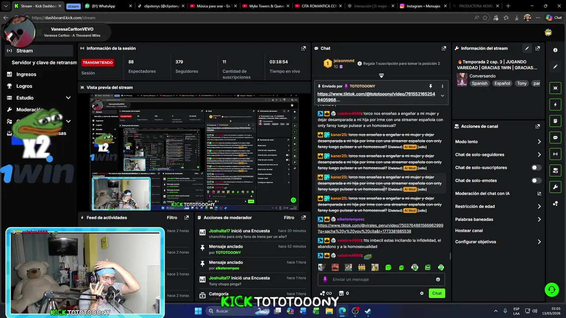Viewport: 566px width, 318px height.
Task: Click 'Tony chupa pinga?' poll text
Action: click(226, 284)
